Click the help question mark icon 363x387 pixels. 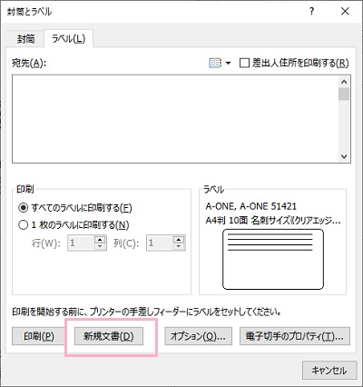pos(312,12)
